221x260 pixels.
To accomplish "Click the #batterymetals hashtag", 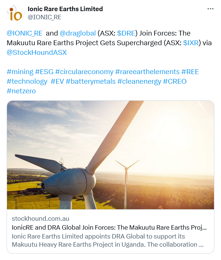I will pyautogui.click(x=91, y=81).
